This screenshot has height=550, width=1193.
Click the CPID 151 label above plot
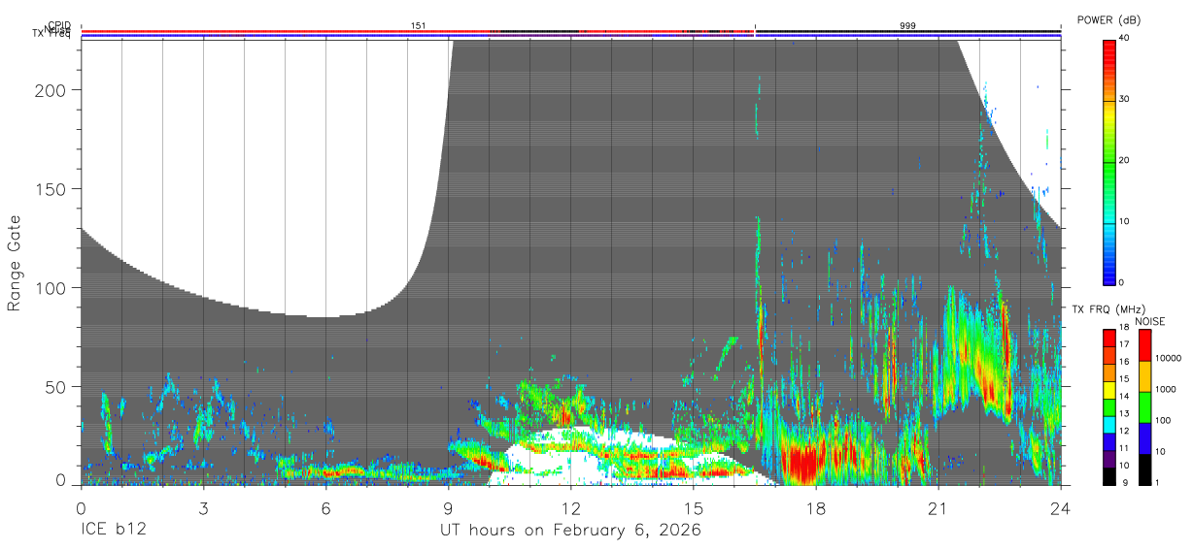pyautogui.click(x=419, y=26)
